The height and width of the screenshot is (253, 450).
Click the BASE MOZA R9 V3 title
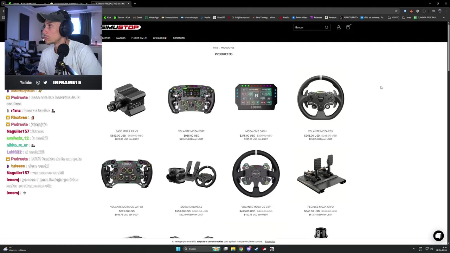pyautogui.click(x=127, y=131)
